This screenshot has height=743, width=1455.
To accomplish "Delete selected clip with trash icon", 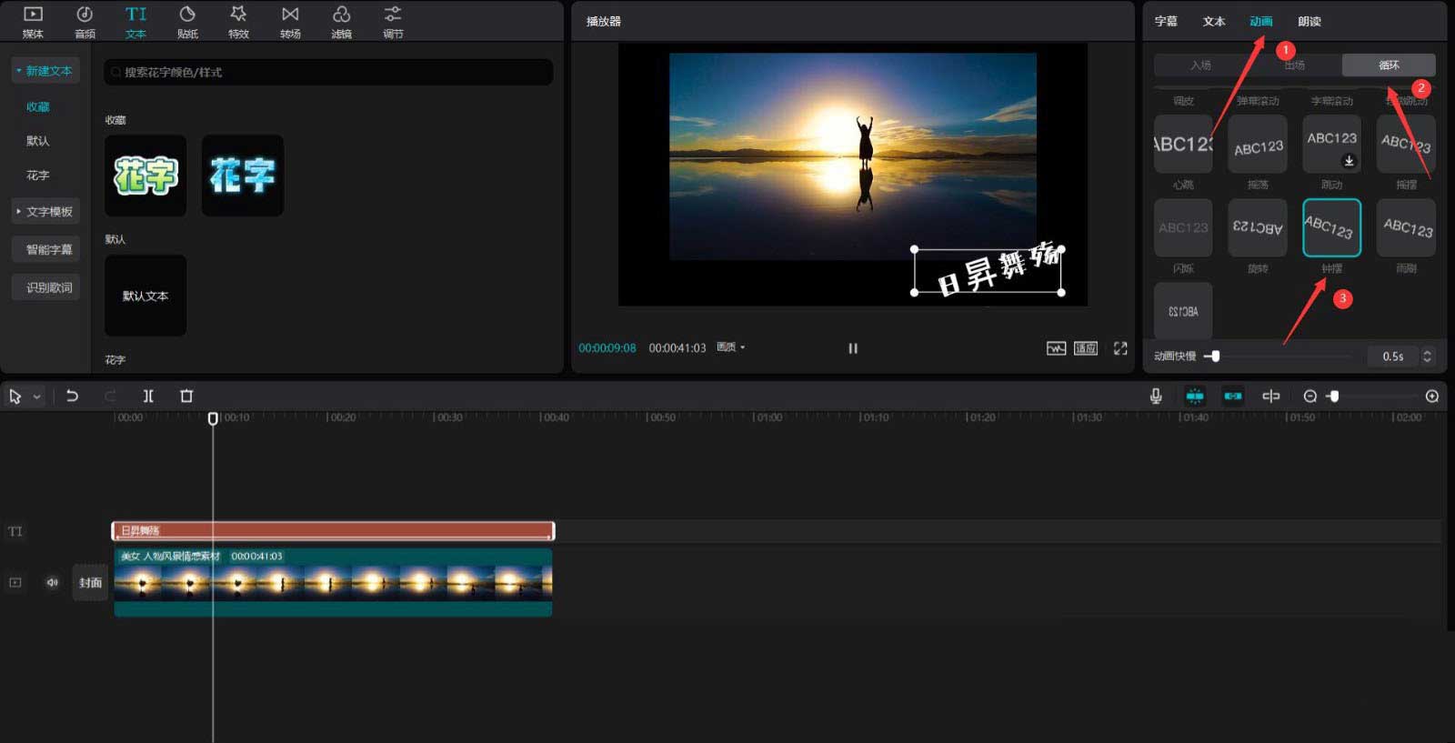I will pyautogui.click(x=186, y=396).
